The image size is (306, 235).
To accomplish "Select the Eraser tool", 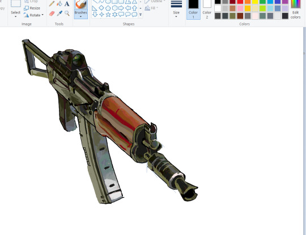I will [x=52, y=14].
